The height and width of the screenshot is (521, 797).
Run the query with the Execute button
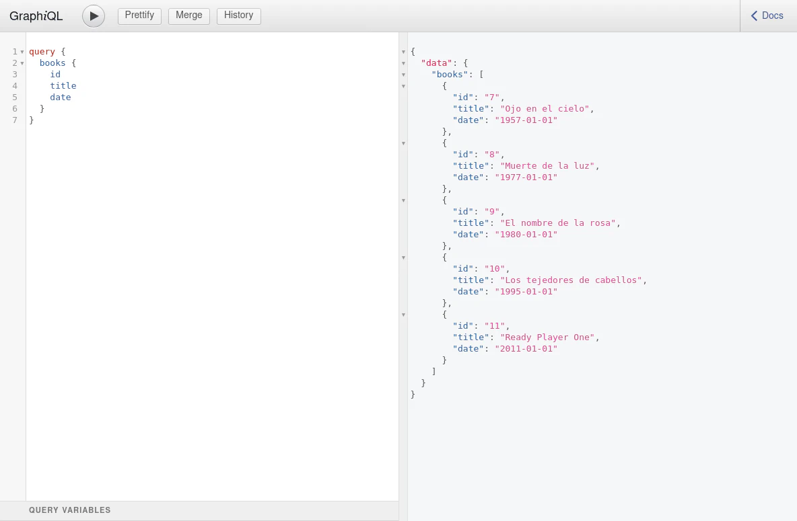pos(94,16)
